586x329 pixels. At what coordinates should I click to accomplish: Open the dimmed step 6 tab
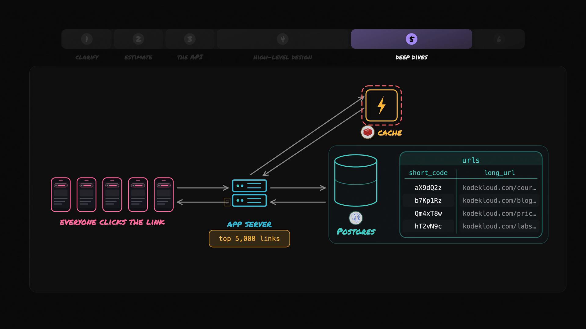(x=499, y=39)
